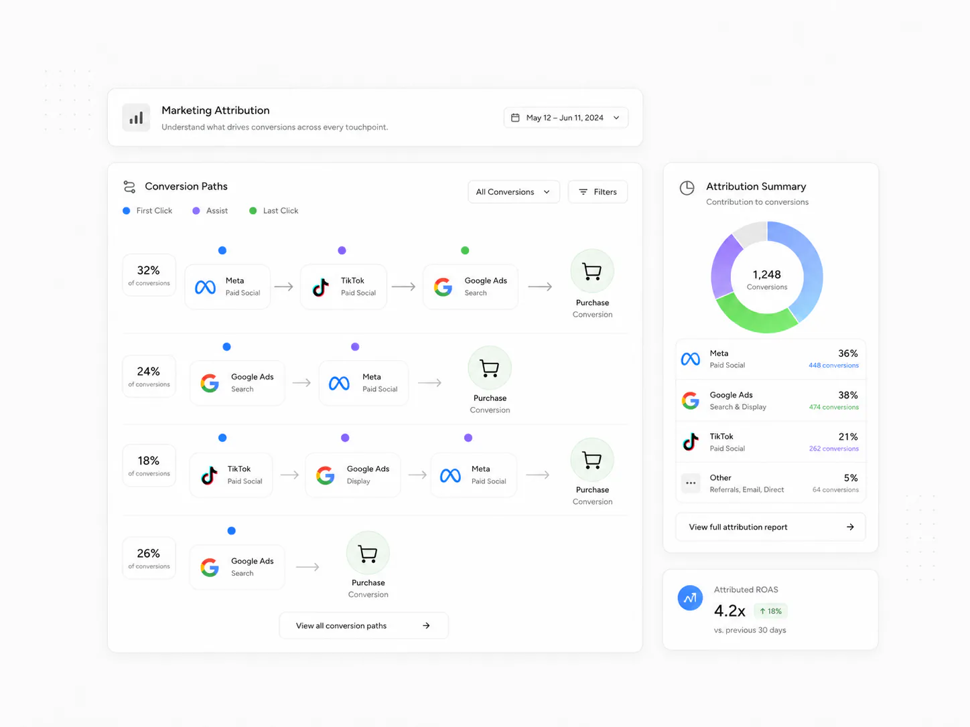970x727 pixels.
Task: Click the Conversion Paths route icon
Action: [x=129, y=187]
